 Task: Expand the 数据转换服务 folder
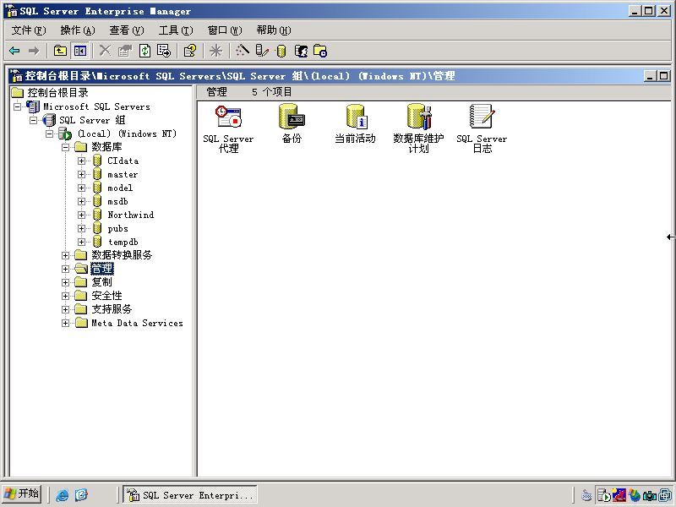click(66, 255)
